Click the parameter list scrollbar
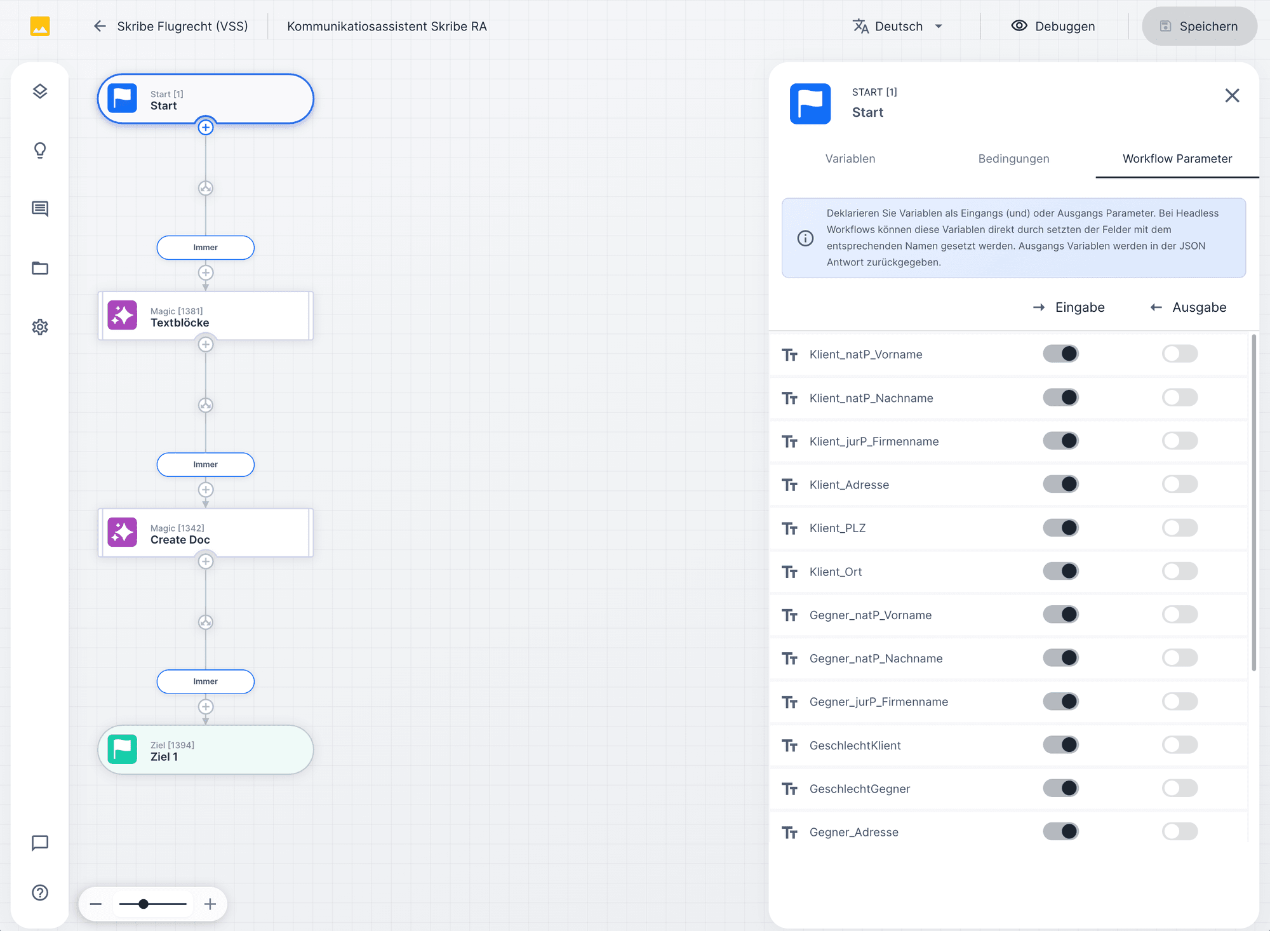This screenshot has width=1270, height=931. point(1253,502)
